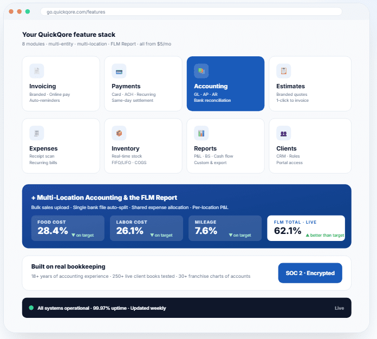Click the Inventory package box icon
Screen dimensions: 377x339
click(119, 133)
